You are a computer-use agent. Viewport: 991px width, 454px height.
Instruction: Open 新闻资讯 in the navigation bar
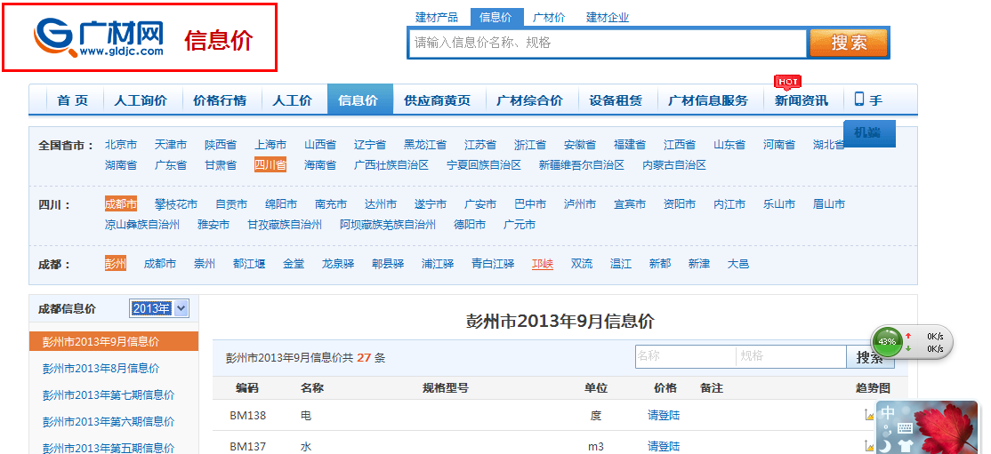tap(802, 100)
